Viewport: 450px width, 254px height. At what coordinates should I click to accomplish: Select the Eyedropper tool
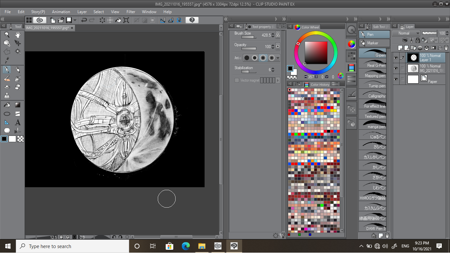pos(7,60)
